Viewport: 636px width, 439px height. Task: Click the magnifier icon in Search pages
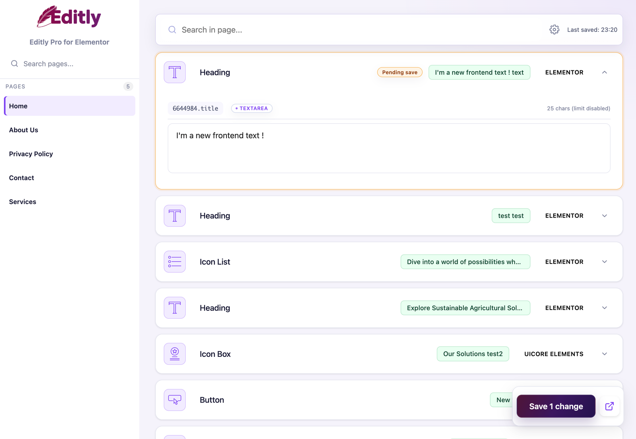point(14,64)
